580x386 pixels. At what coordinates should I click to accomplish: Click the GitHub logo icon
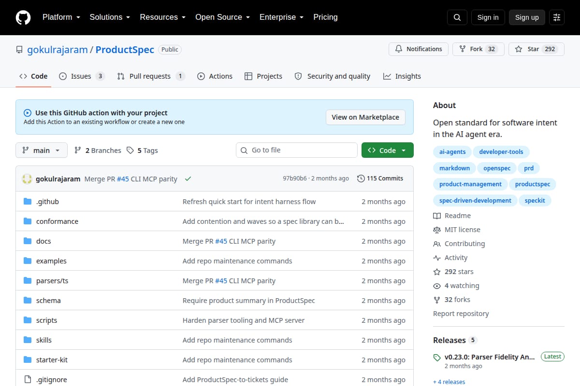point(23,17)
